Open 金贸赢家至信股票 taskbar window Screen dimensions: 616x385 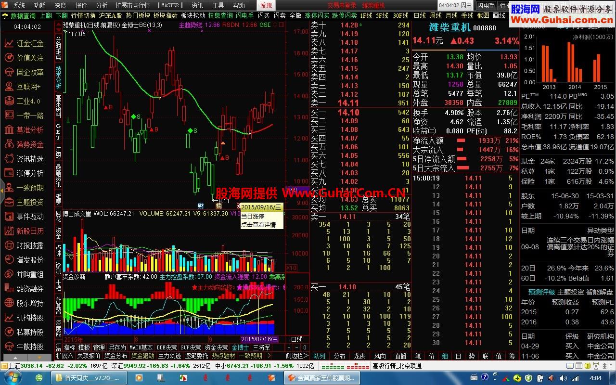click(x=322, y=378)
